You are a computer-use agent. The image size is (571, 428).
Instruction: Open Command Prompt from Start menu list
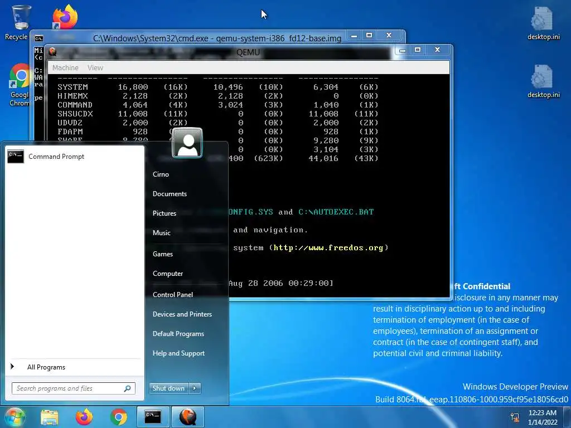click(75, 157)
